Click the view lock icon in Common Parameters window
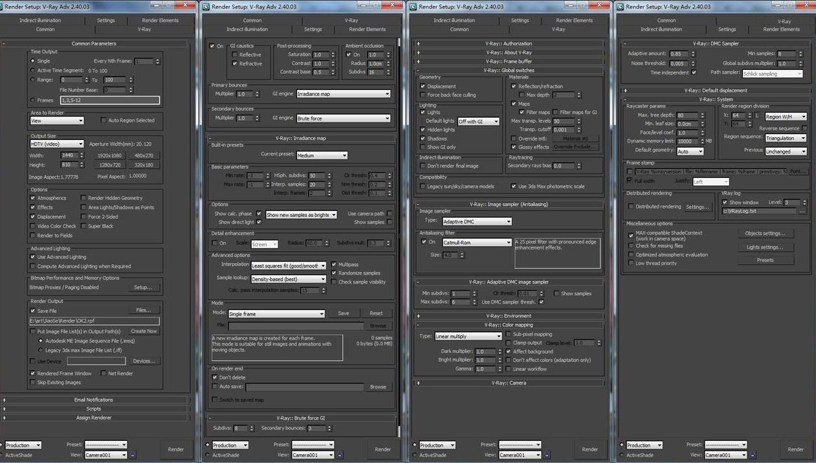This screenshot has width=816, height=463. [133, 455]
